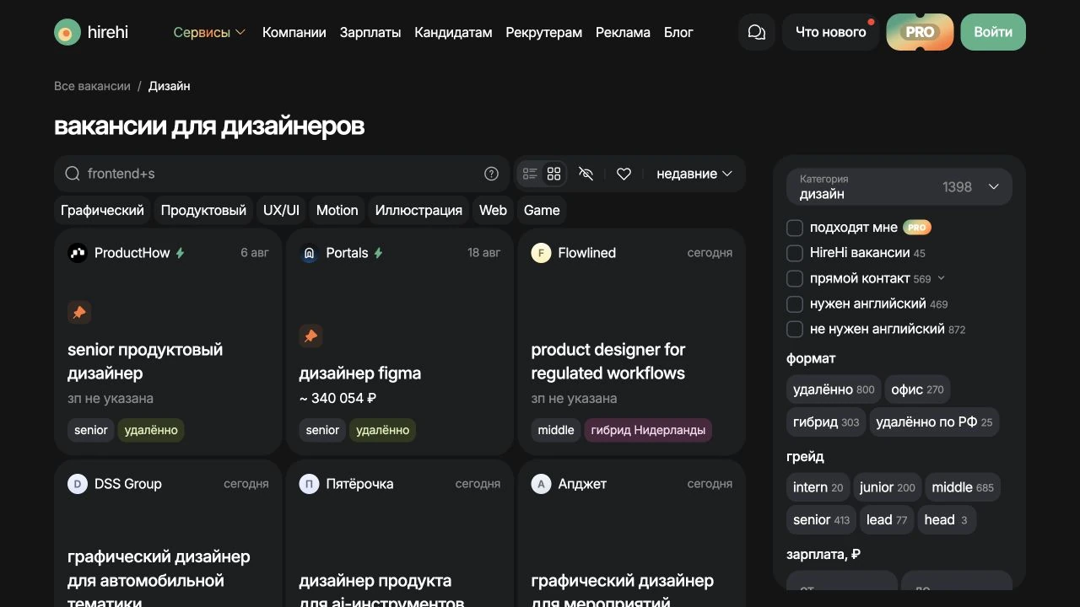Viewport: 1080px width, 607px height.
Task: Toggle the lead 77 grade filter
Action: [x=887, y=520]
